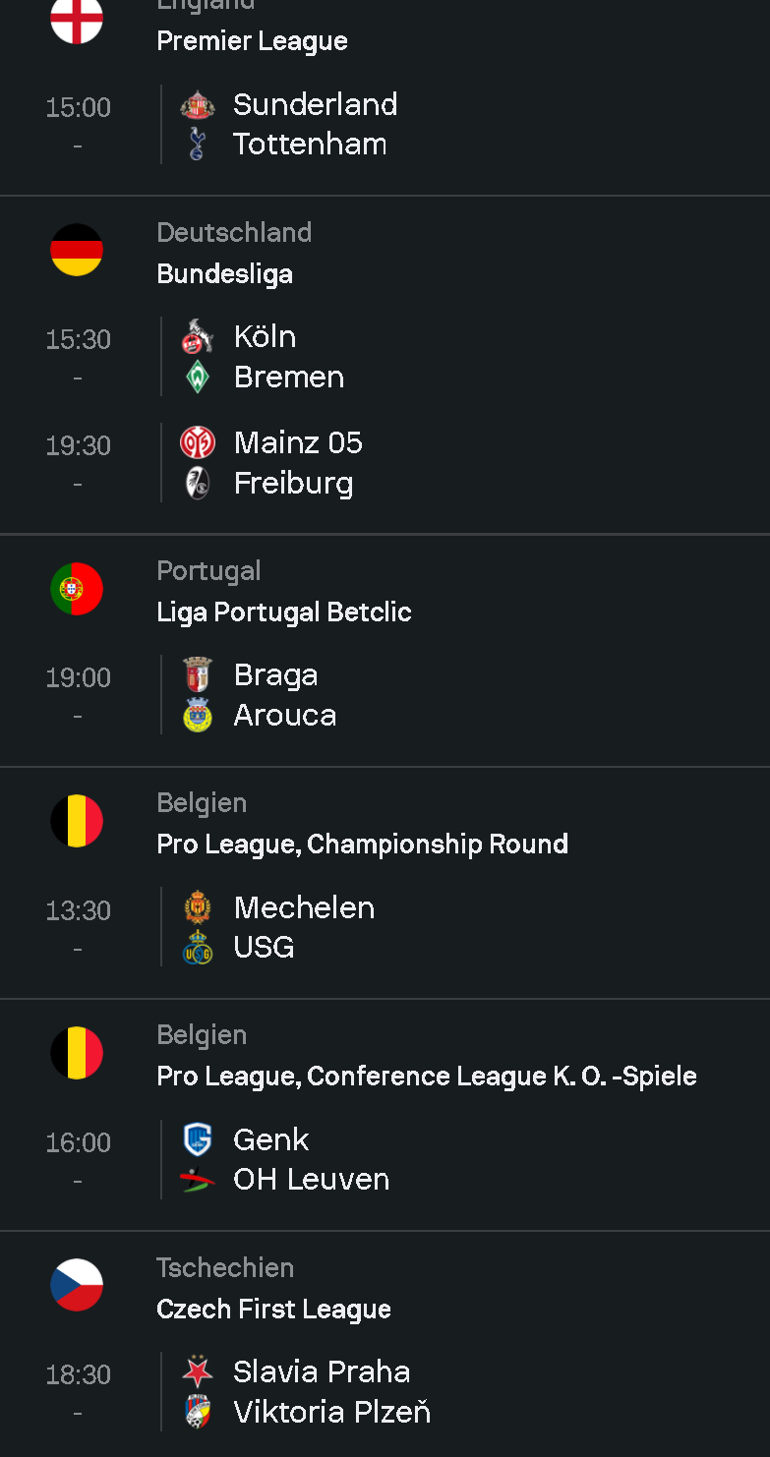770x1457 pixels.
Task: Click the England flag icon
Action: 77,20
